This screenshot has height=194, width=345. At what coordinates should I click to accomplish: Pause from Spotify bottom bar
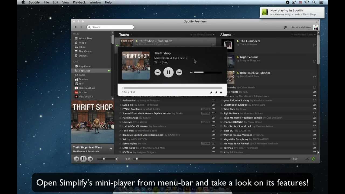click(83, 159)
